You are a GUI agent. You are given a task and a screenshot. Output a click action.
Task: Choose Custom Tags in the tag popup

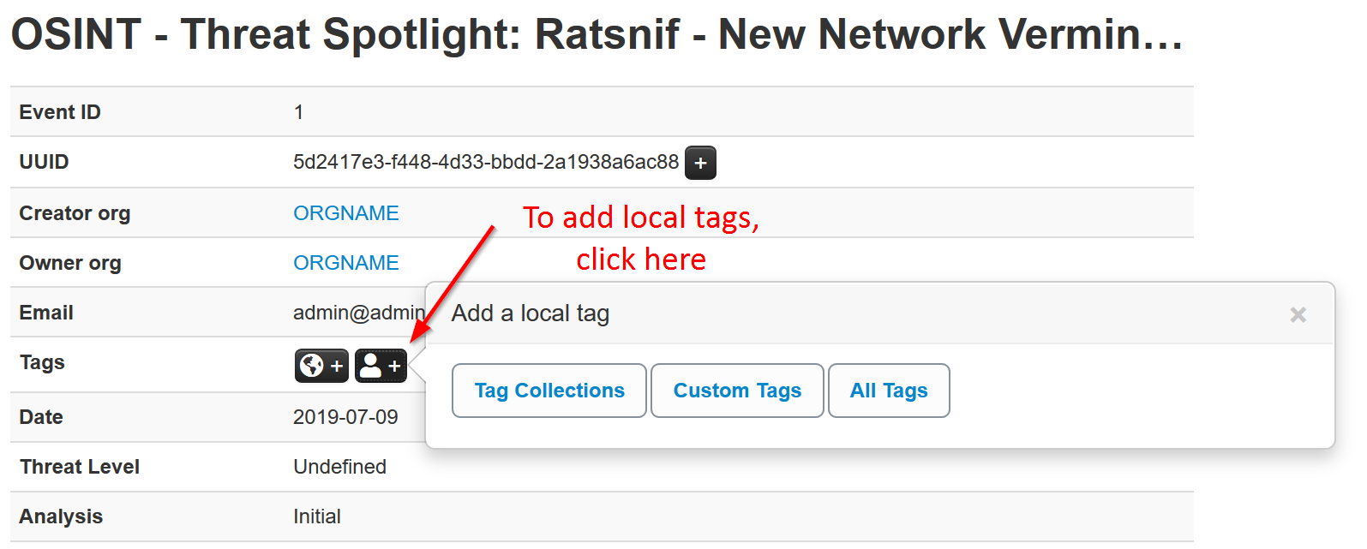click(x=737, y=391)
